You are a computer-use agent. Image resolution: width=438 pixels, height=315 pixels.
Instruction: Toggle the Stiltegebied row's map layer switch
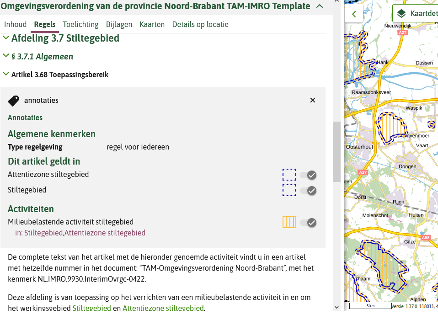[x=309, y=191]
